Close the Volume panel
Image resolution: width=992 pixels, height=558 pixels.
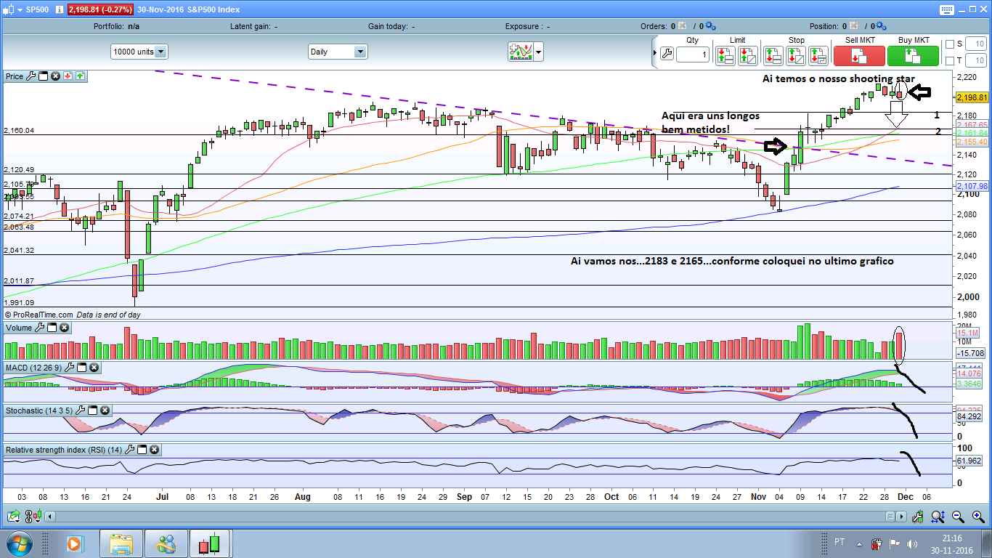pos(64,328)
